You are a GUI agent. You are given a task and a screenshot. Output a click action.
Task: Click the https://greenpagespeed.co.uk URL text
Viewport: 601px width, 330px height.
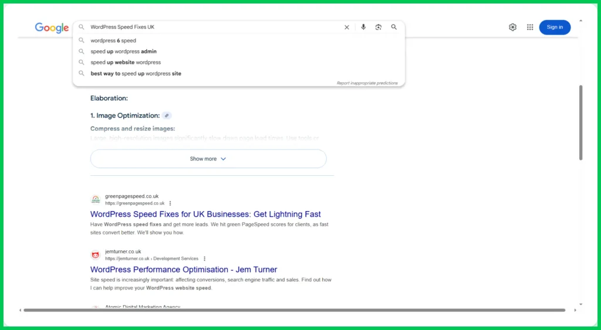coord(134,203)
